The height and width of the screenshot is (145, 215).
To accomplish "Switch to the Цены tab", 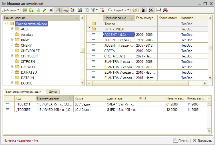I will [53, 92].
